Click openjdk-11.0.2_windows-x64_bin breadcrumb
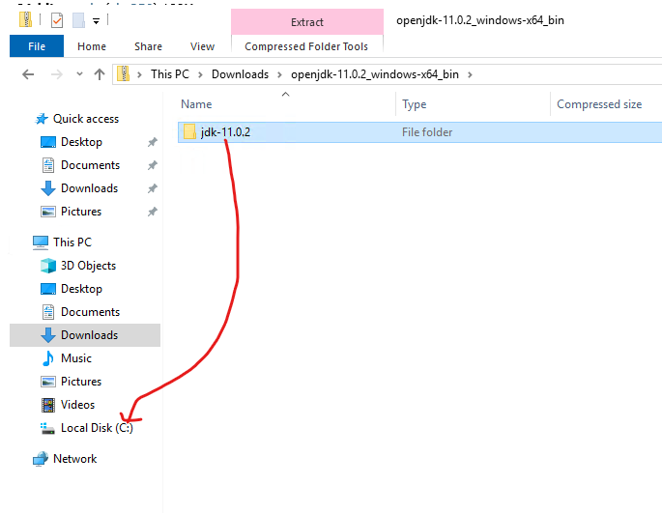The height and width of the screenshot is (513, 662). coord(374,74)
